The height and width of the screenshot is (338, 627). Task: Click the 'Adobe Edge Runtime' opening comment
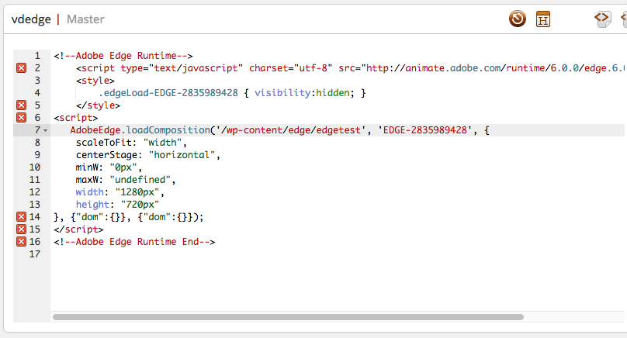[123, 56]
